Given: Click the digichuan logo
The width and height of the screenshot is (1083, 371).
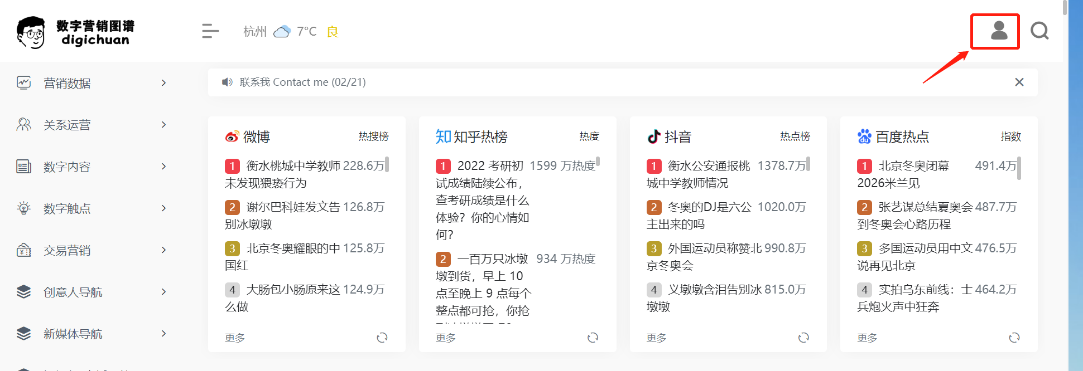Looking at the screenshot, I should point(76,32).
